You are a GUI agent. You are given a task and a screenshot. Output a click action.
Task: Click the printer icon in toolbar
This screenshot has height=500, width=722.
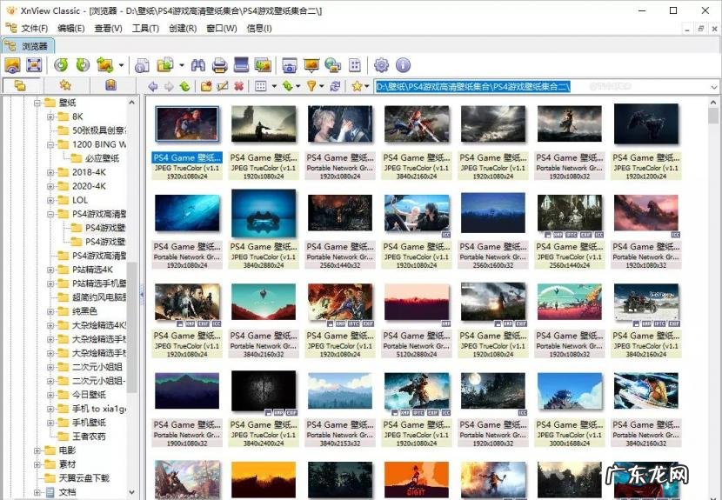point(219,65)
